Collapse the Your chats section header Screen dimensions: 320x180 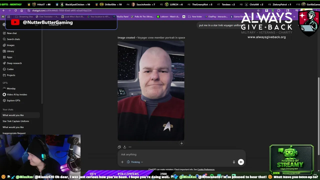tap(8, 109)
